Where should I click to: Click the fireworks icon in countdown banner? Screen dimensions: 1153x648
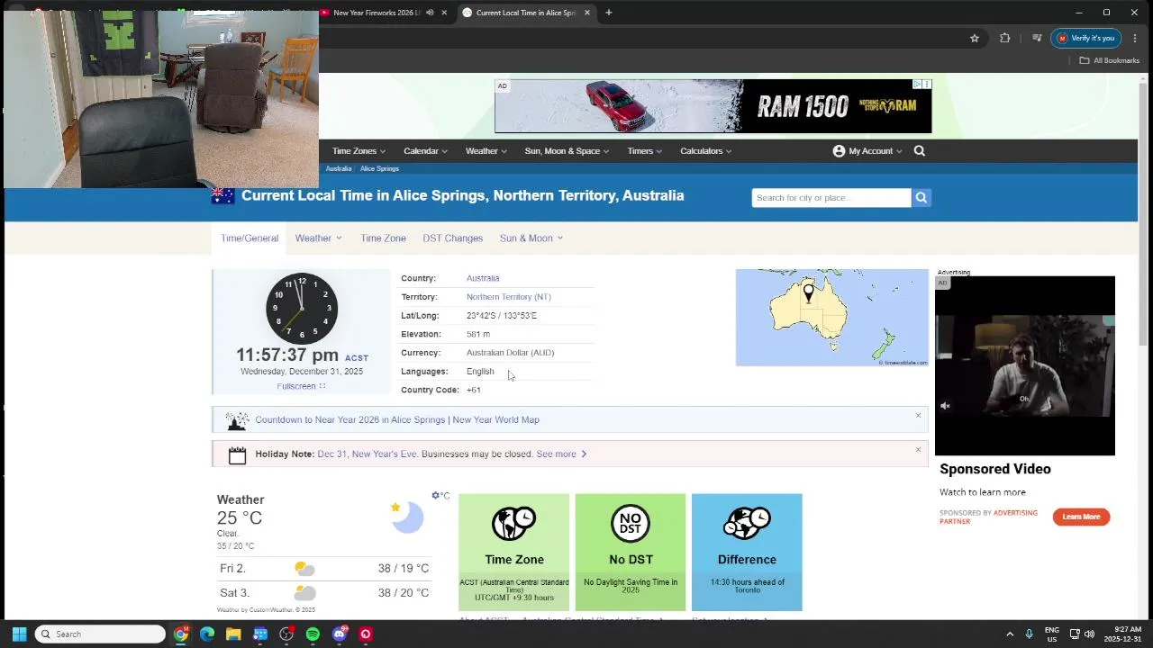(x=237, y=420)
